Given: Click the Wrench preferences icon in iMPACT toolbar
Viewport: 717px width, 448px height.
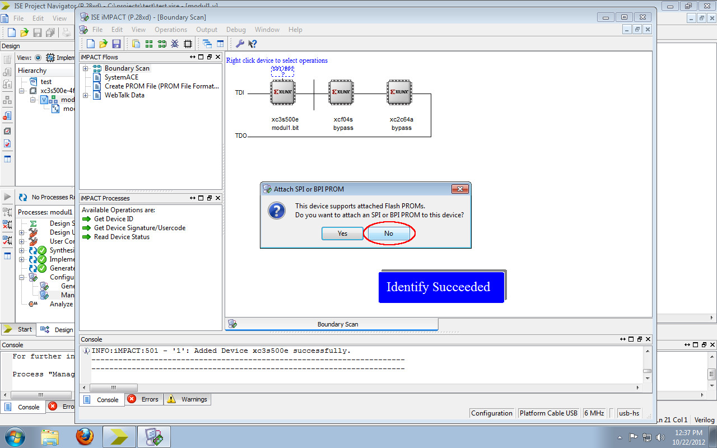Looking at the screenshot, I should 240,44.
